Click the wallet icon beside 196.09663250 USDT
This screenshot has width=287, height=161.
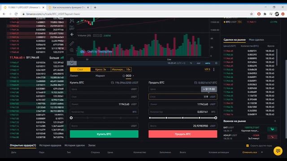pyautogui.click(x=113, y=83)
